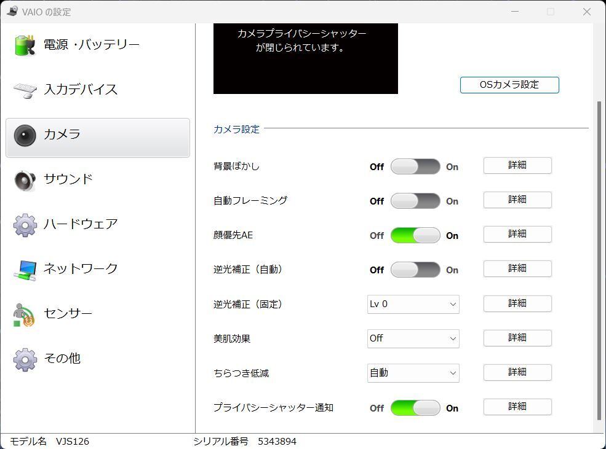Click the 顔優先AE label
Image resolution: width=606 pixels, height=449 pixels.
tap(233, 235)
